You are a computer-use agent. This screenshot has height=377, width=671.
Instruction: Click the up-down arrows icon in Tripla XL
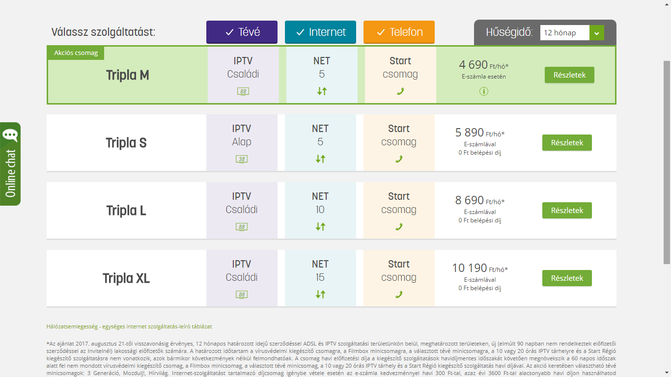coord(320,294)
